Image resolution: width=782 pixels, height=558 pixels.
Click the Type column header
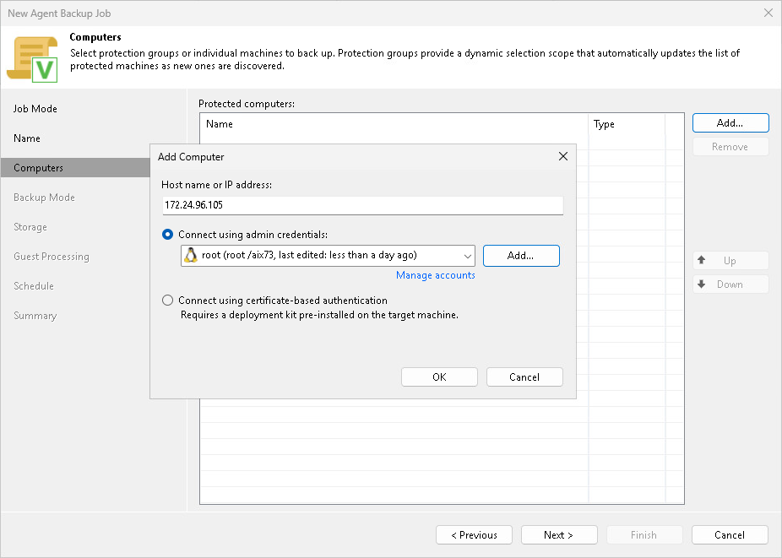pyautogui.click(x=627, y=124)
